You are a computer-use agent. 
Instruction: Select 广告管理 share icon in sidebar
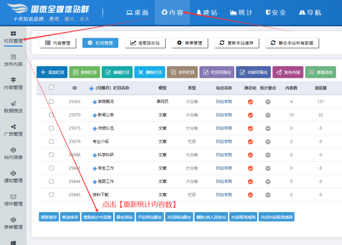[13, 130]
